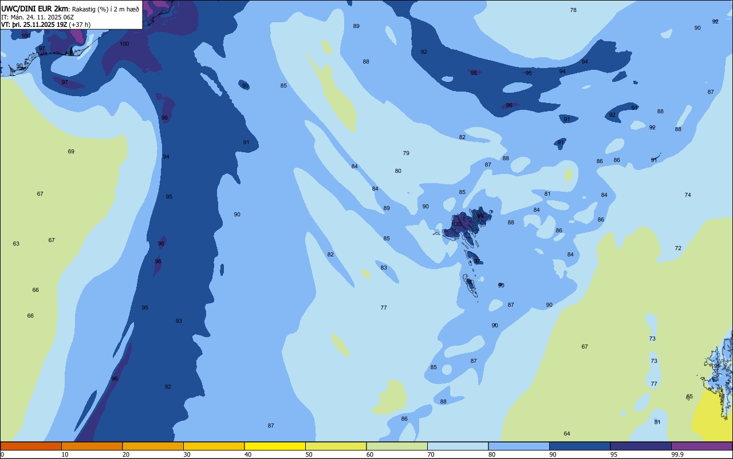Select the map value 83

(384, 268)
